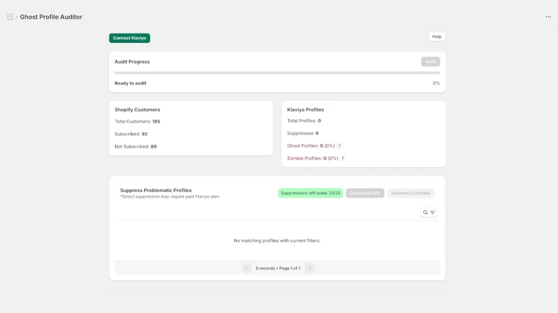Click Subscribed: 92 text
The height and width of the screenshot is (313, 558).
(x=131, y=134)
